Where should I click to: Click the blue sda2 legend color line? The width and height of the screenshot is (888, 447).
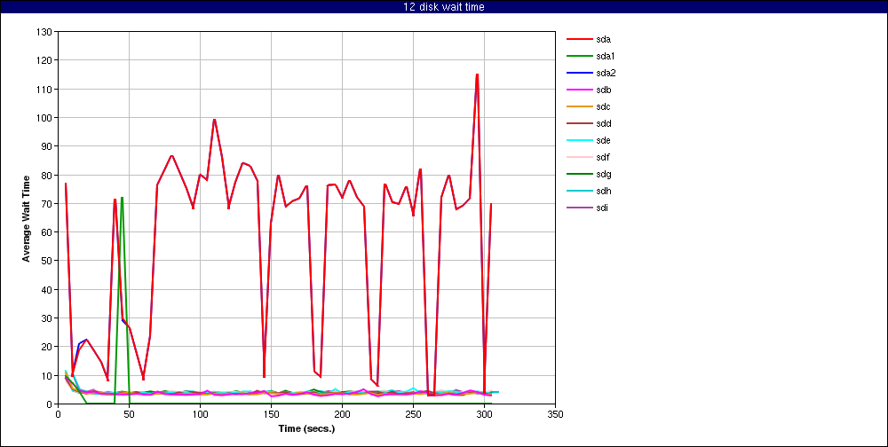point(579,73)
